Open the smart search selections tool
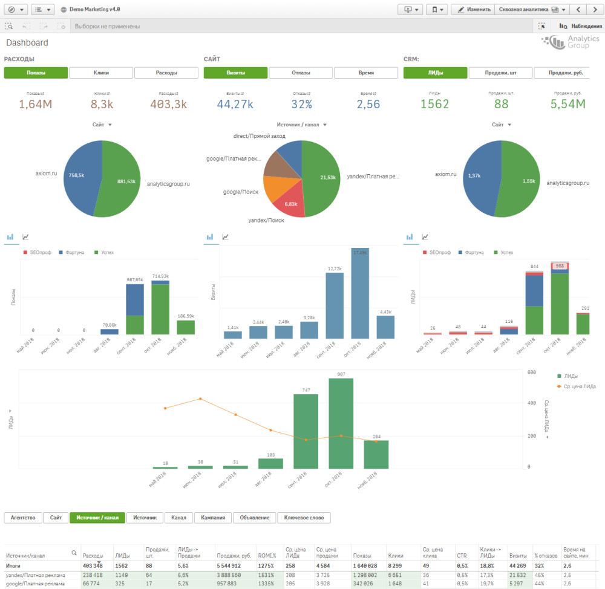 tap(9, 27)
